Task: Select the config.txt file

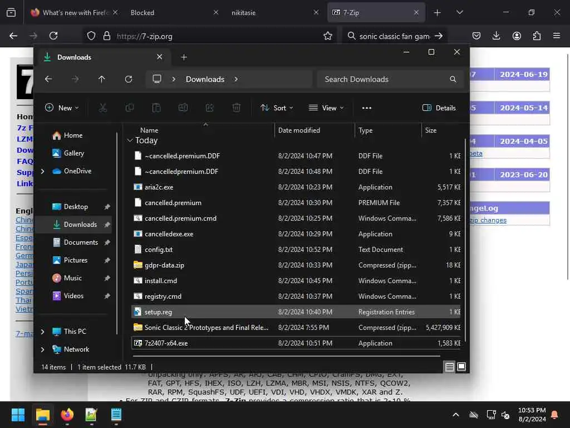Action: point(297,250)
